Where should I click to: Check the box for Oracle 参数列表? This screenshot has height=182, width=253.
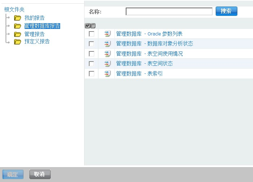[91, 34]
